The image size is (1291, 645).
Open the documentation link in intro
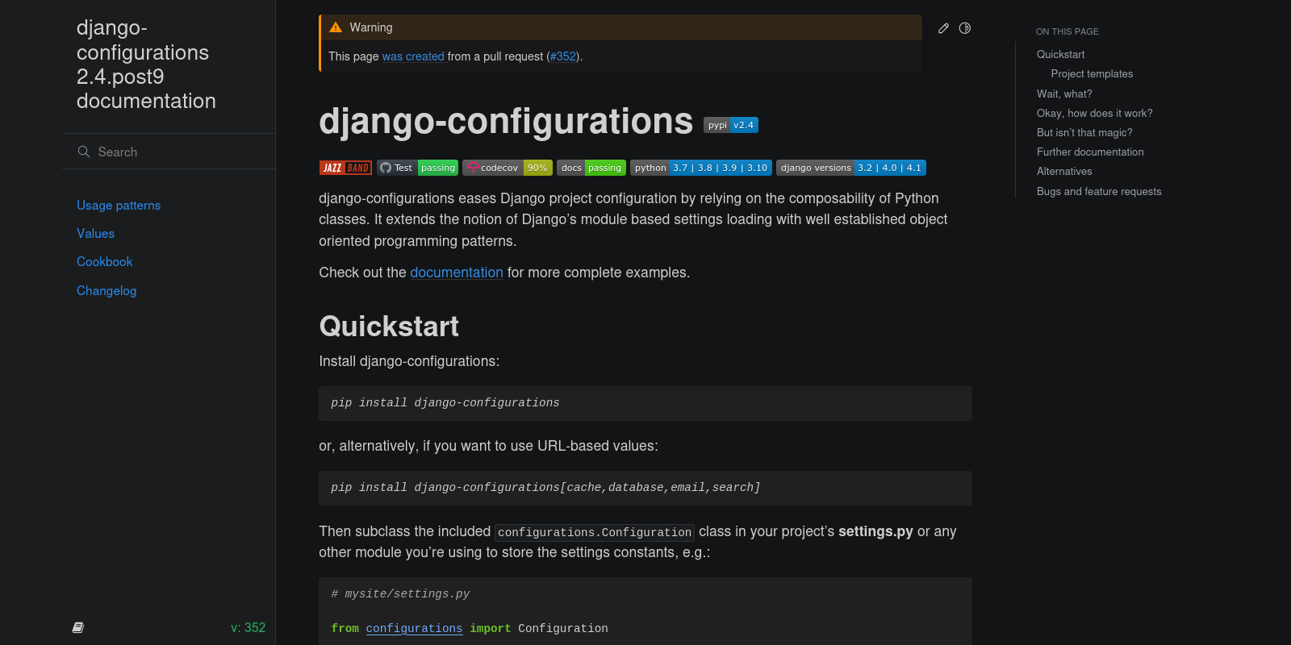click(x=457, y=273)
